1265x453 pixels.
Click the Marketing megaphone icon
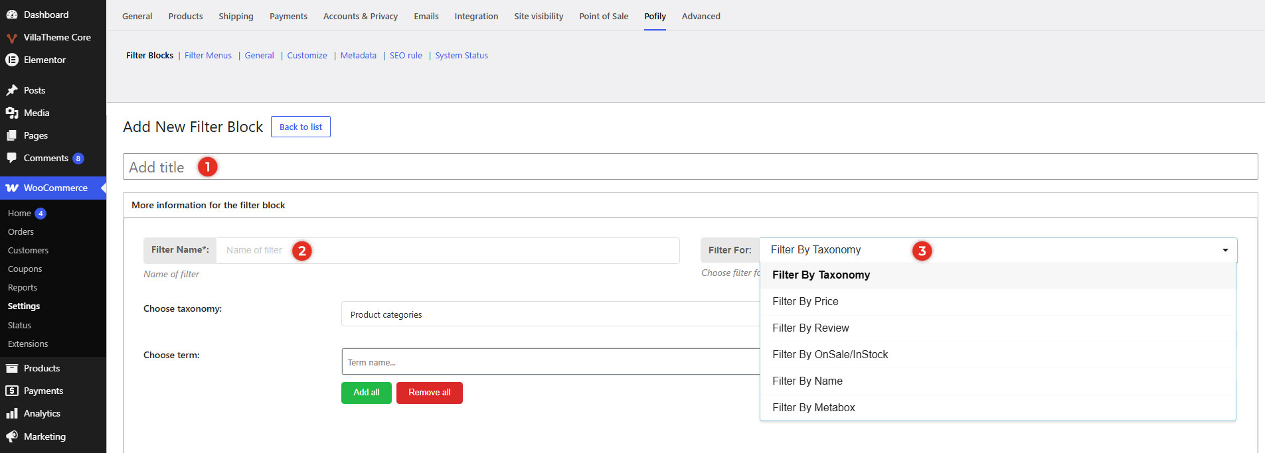coord(12,436)
